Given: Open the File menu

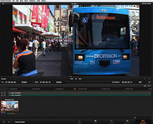Looking at the screenshot, I should point(13,1).
